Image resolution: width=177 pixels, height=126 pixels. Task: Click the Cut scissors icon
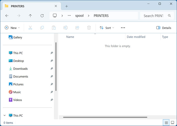click(x=30, y=28)
